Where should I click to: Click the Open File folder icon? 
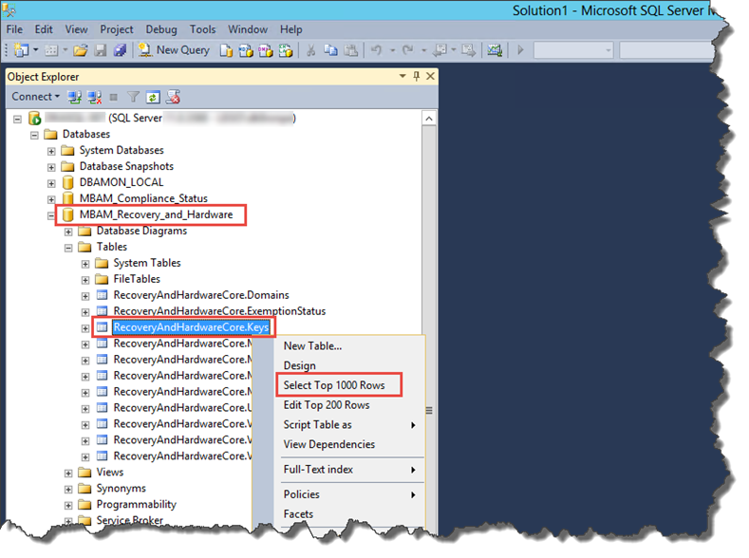81,49
